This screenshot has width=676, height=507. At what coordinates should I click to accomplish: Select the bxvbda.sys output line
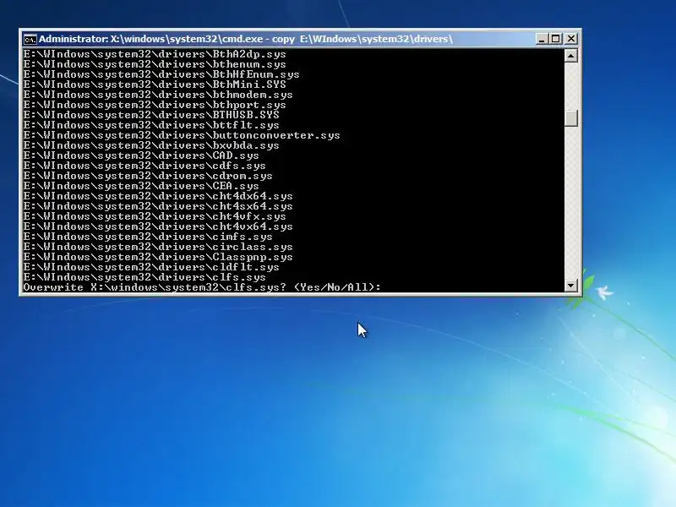(151, 145)
